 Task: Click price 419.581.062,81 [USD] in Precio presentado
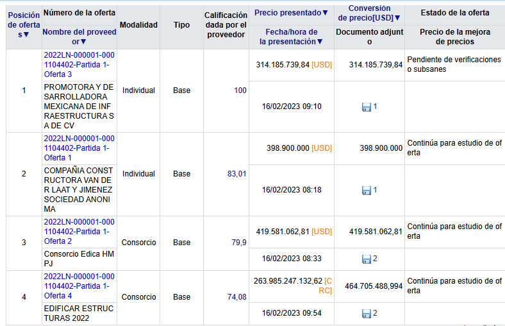(294, 232)
